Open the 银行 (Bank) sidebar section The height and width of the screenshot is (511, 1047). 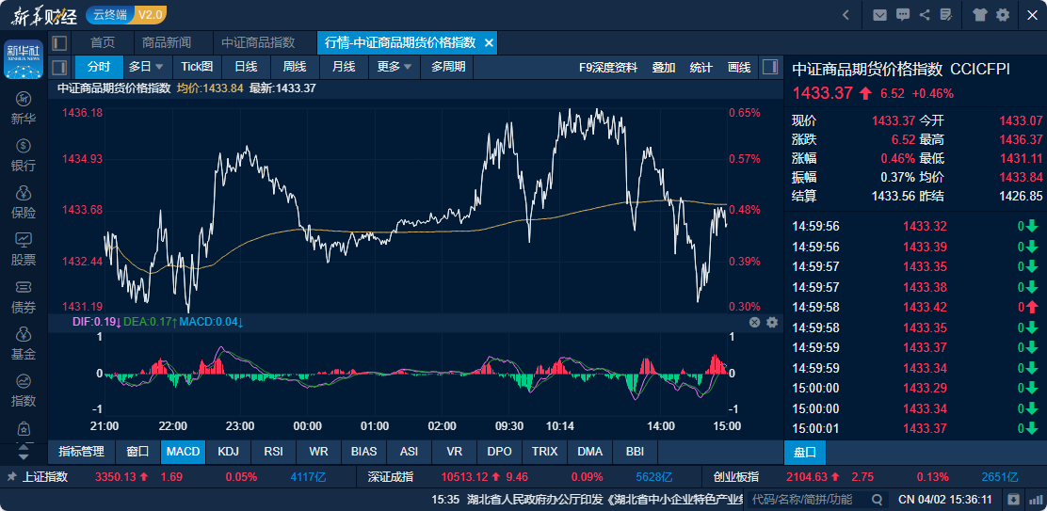point(24,155)
